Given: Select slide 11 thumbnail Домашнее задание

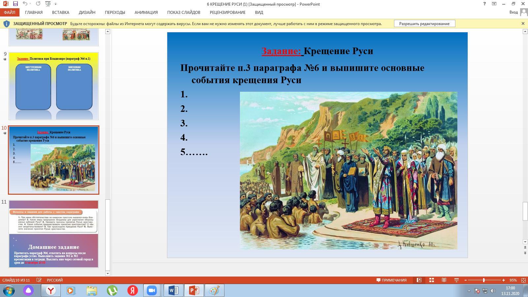Looking at the screenshot, I should point(53,234).
